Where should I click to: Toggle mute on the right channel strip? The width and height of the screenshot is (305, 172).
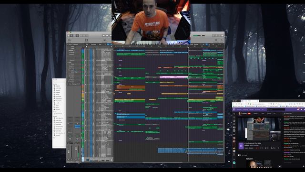[x=76, y=159]
